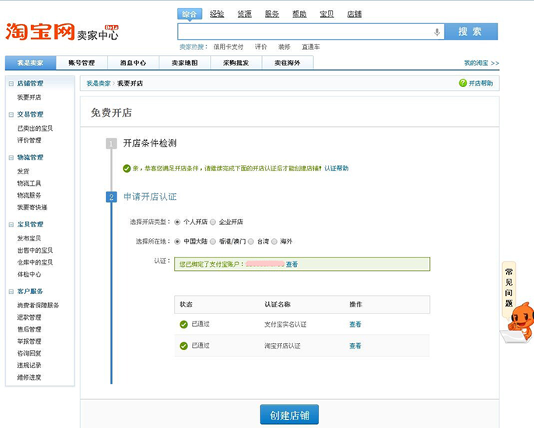This screenshot has width=534, height=428.
Task: Switch to the 经验 search tab
Action: (x=217, y=14)
